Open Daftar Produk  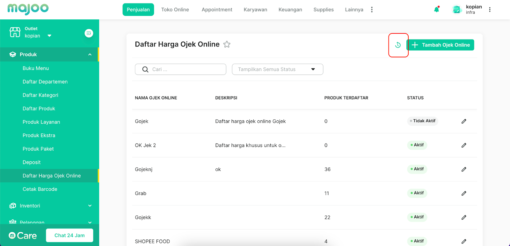pyautogui.click(x=39, y=109)
